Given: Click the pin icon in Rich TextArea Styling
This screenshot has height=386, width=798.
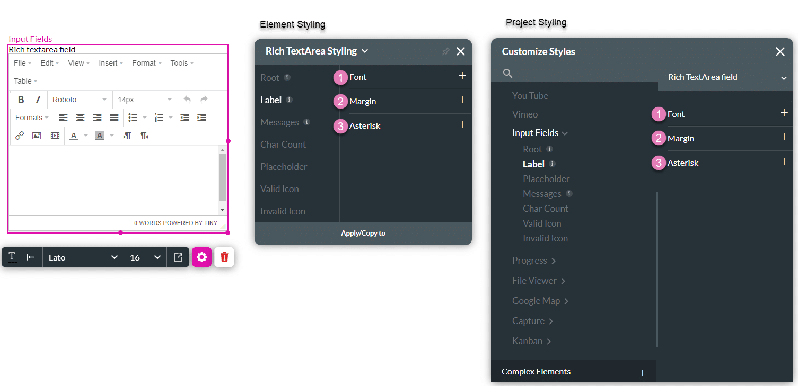Looking at the screenshot, I should [445, 51].
